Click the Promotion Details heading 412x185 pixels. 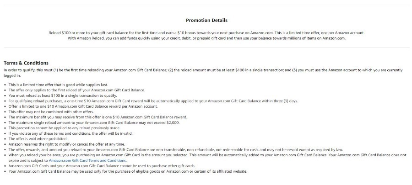click(206, 20)
